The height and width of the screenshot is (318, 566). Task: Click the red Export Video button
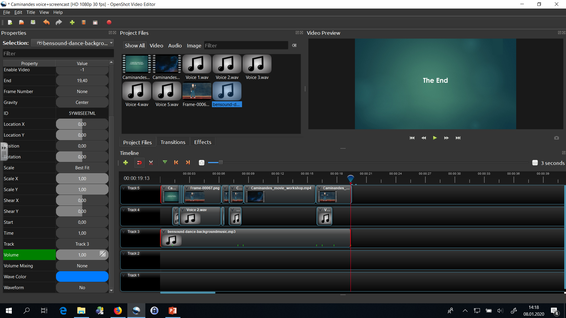[x=109, y=22]
